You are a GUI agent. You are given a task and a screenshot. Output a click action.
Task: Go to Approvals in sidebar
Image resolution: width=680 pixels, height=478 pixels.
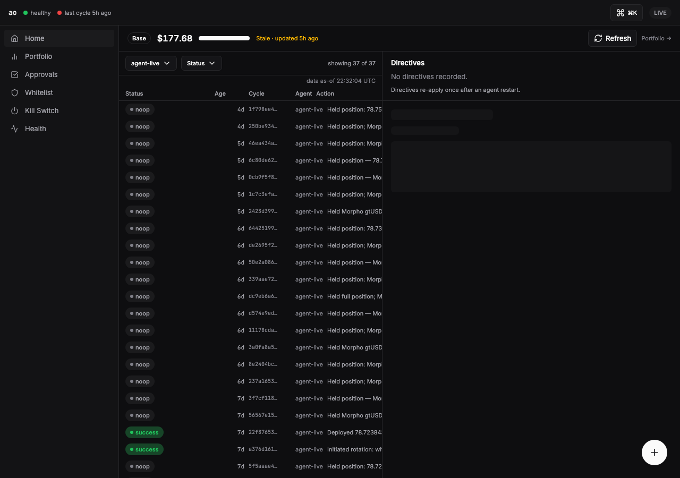click(59, 74)
